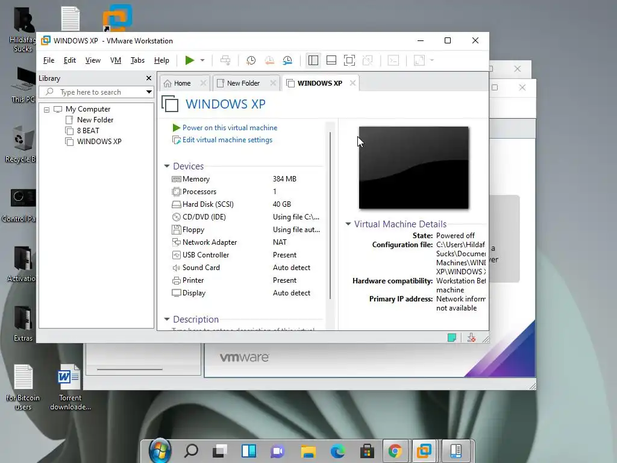
Task: Close the Home tab
Action: point(203,83)
